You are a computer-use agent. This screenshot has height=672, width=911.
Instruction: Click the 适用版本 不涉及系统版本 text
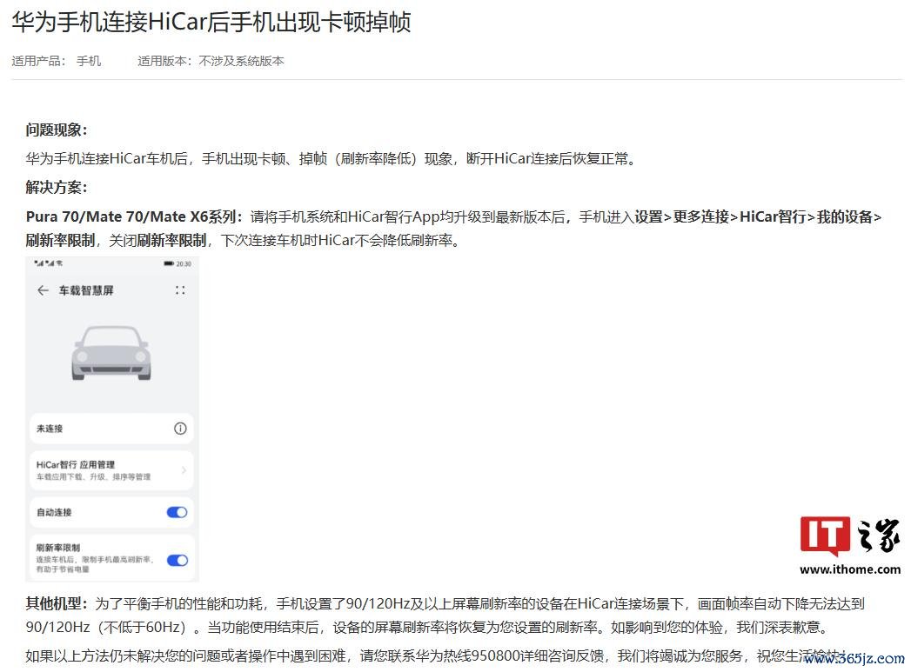pos(211,61)
